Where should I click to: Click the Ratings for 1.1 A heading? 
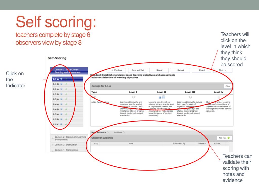(x=101, y=86)
